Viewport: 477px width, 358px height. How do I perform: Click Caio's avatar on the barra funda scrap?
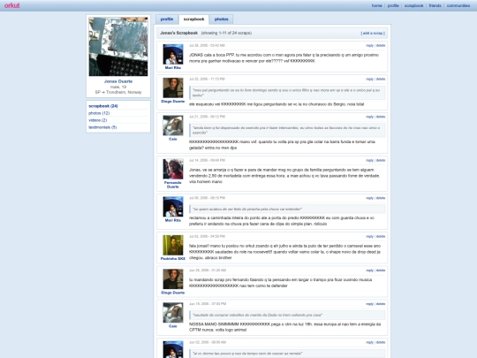click(173, 126)
